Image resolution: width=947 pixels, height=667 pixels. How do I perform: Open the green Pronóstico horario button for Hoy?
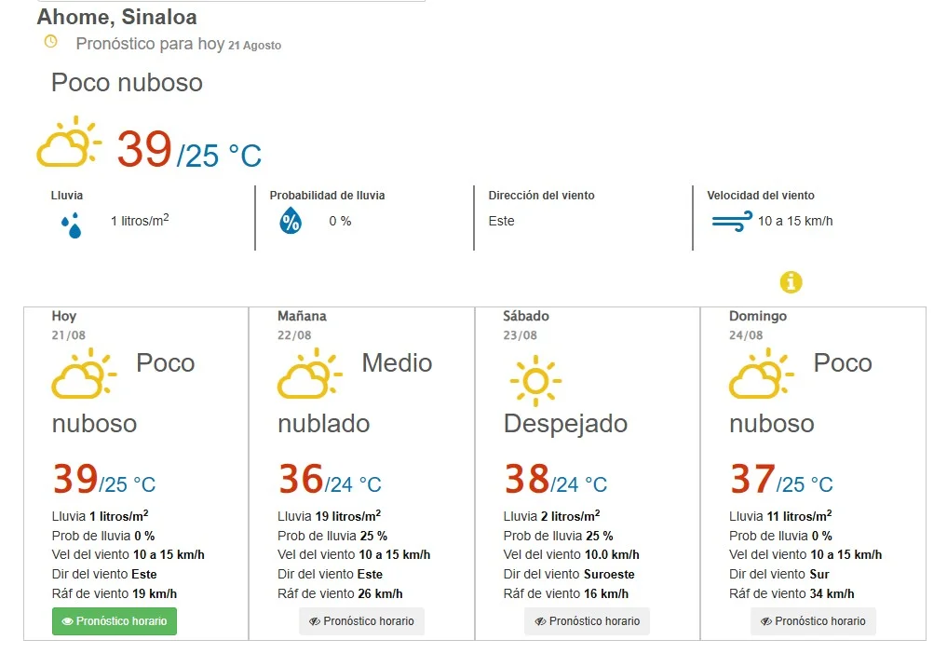pos(115,621)
